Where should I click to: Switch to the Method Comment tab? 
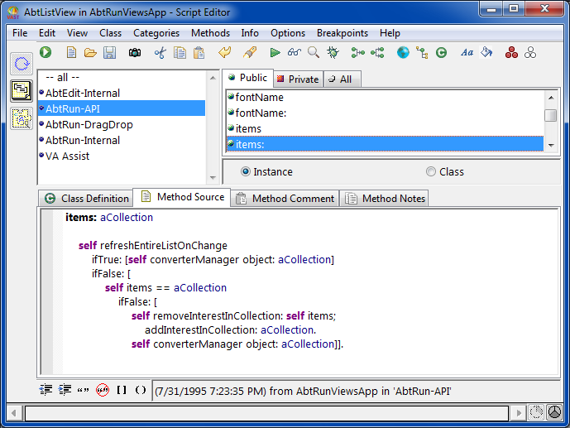[x=285, y=199]
